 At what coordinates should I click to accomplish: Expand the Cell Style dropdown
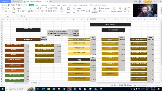[106, 11]
